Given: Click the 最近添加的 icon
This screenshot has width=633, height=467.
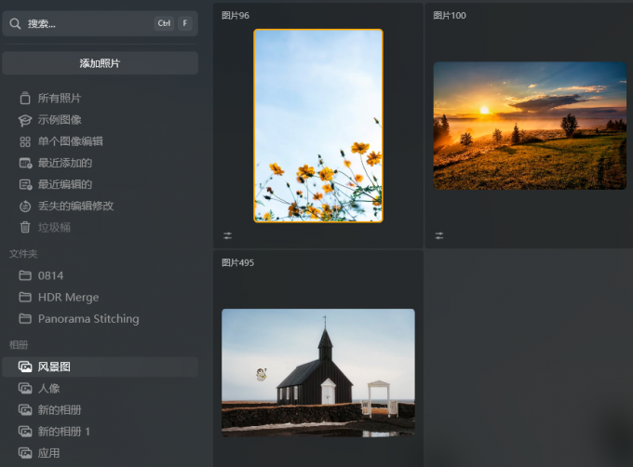Looking at the screenshot, I should tap(25, 163).
